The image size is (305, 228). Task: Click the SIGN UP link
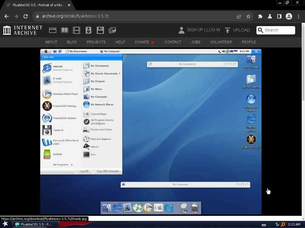195,30
